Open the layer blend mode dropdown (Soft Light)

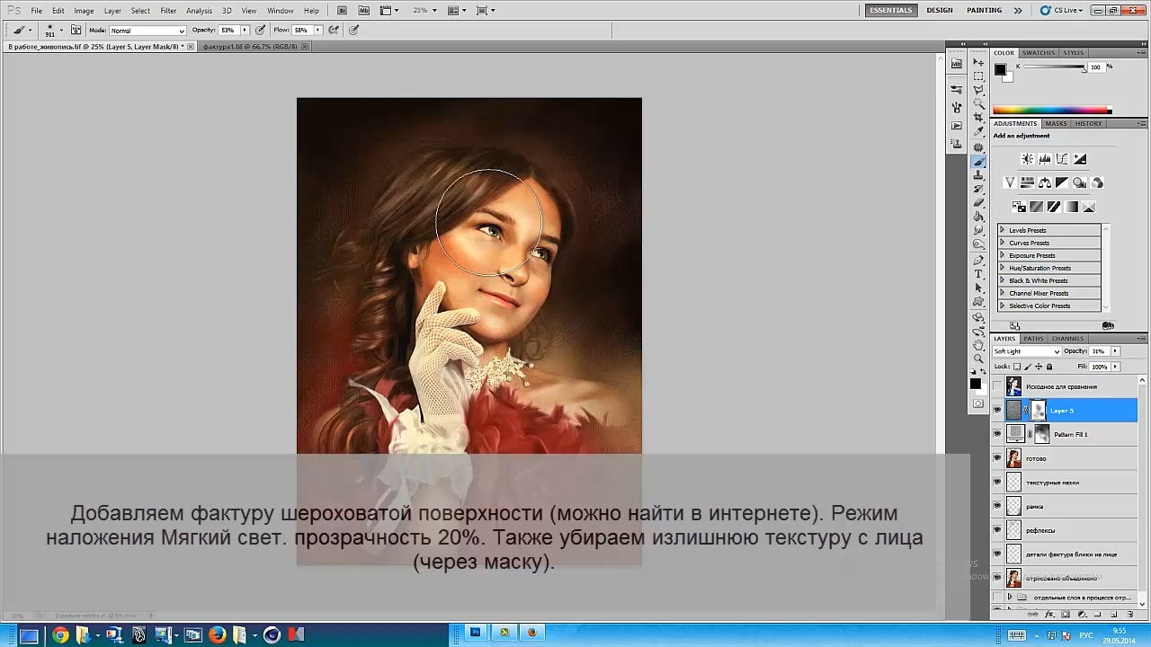pos(1027,351)
